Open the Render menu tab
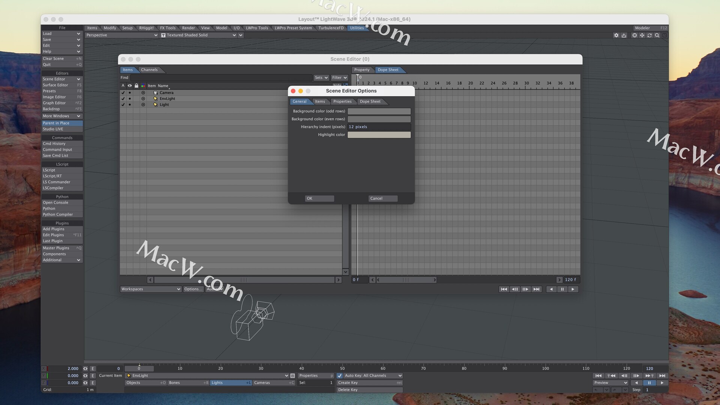720x405 pixels. click(x=188, y=28)
